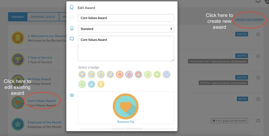Select the puzzle piece badge
The height and width of the screenshot is (136, 269).
(157, 75)
